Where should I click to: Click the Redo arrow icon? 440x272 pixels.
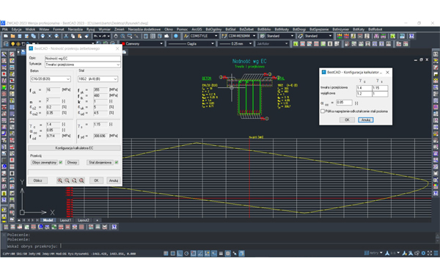pyautogui.click(x=104, y=36)
